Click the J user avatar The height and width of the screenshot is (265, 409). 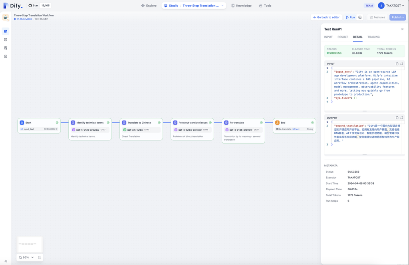click(x=381, y=6)
